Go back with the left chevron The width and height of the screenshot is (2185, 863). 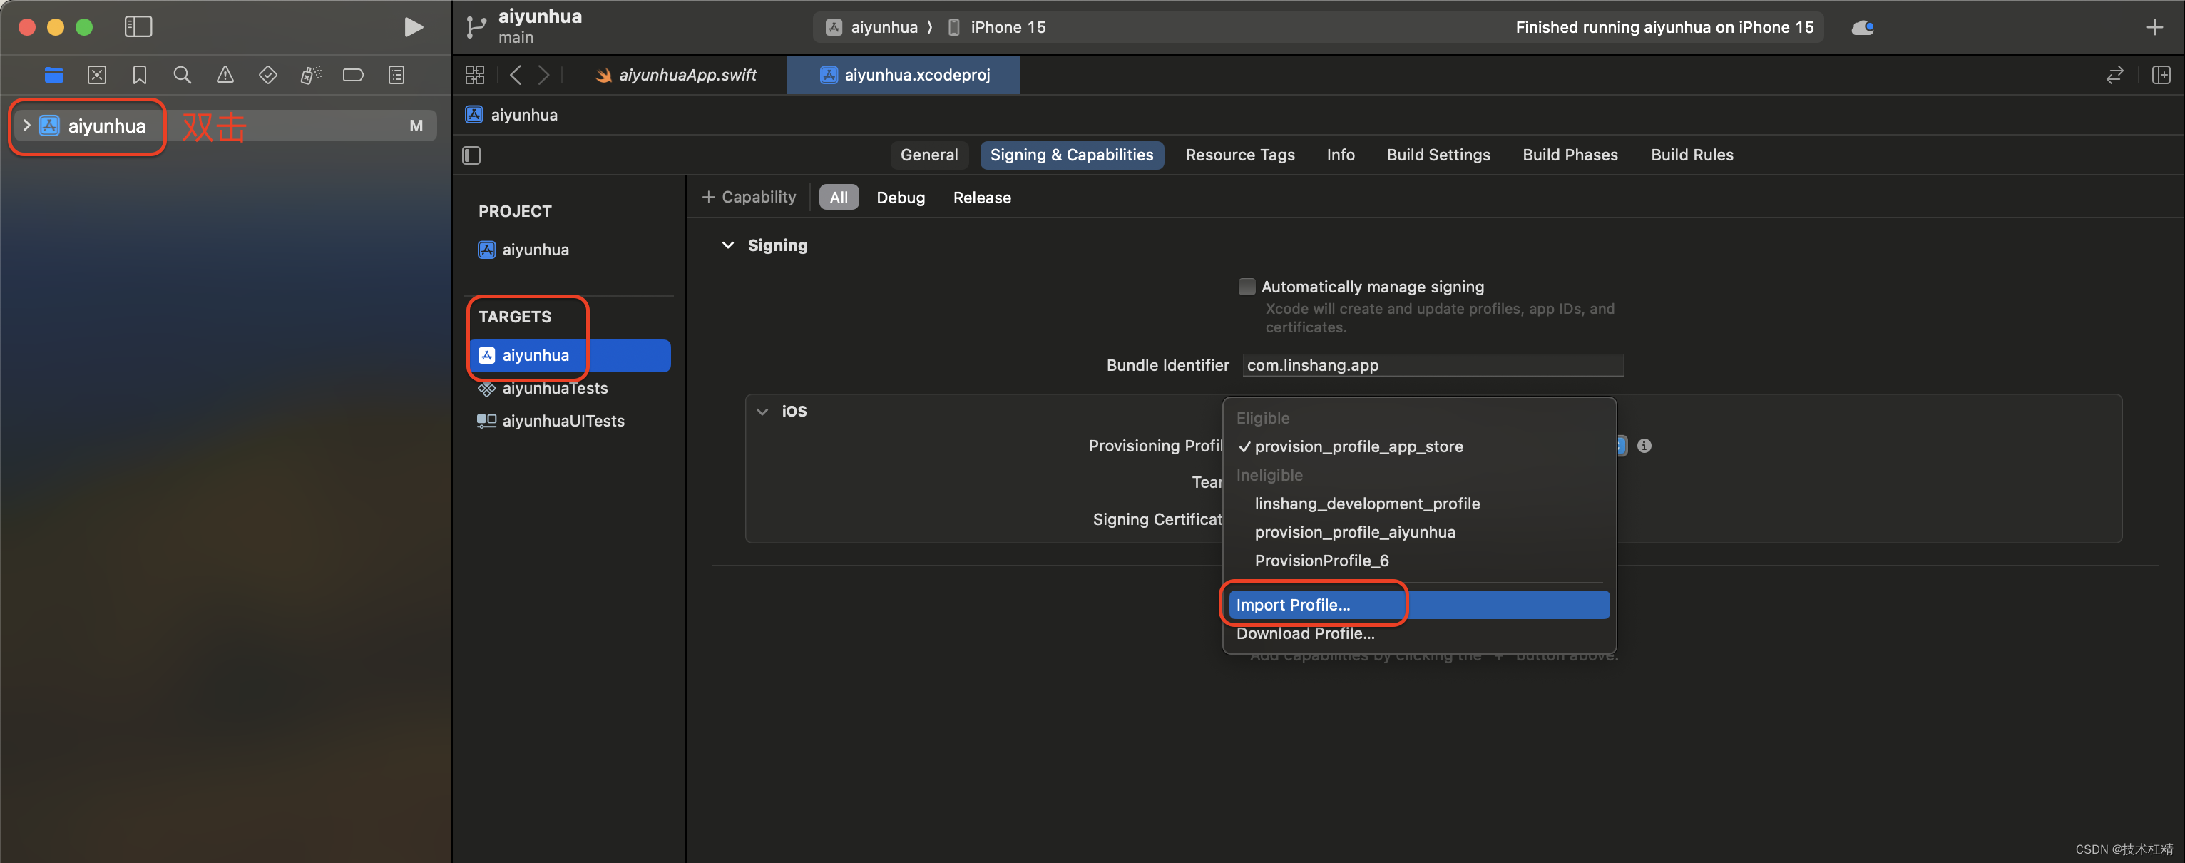[516, 76]
